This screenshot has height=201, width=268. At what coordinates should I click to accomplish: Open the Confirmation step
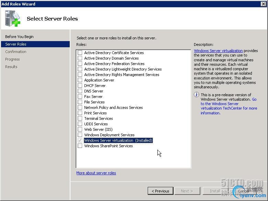point(16,52)
